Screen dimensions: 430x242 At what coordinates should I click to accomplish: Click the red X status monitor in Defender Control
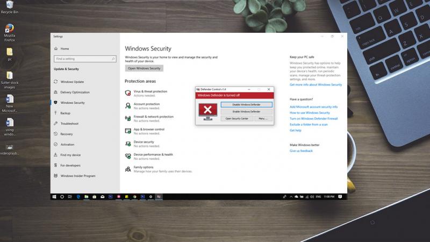[x=208, y=112]
